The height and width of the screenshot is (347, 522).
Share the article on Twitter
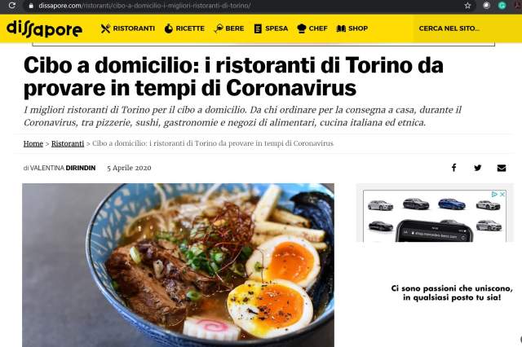477,168
